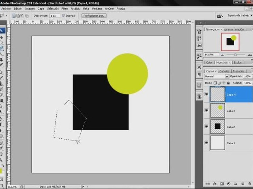253x189 pixels.
Task: Open the Paragraph panel icon
Action: coord(199,74)
